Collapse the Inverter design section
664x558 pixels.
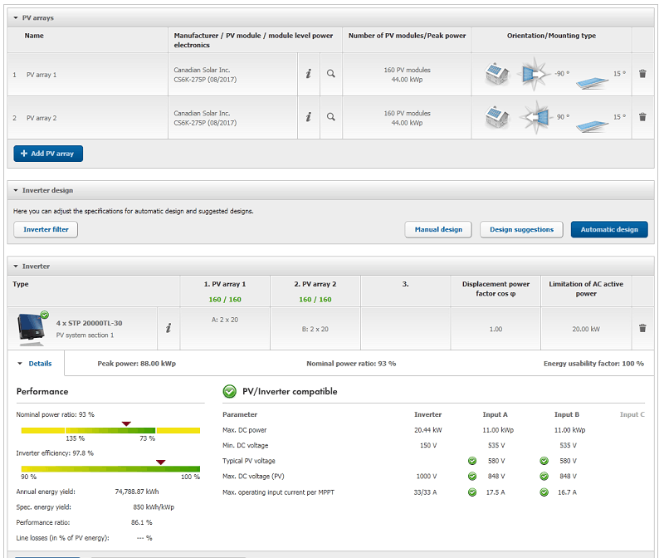click(x=17, y=190)
